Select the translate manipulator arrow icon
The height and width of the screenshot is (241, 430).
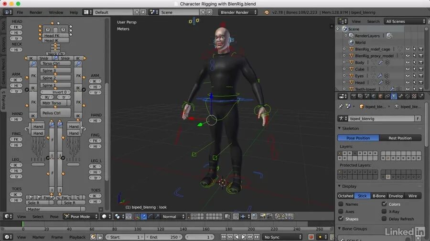144,216
